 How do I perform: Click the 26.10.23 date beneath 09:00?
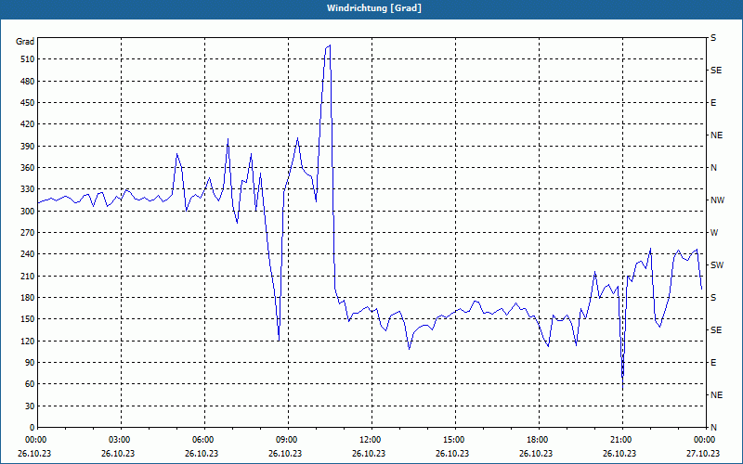[x=285, y=454]
